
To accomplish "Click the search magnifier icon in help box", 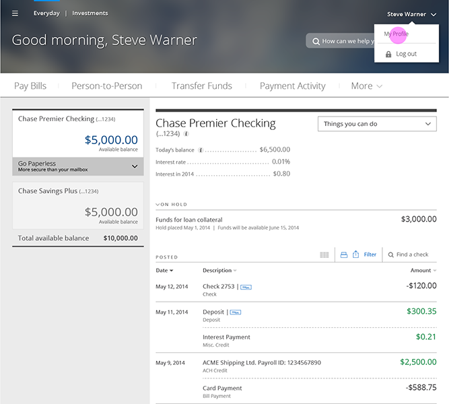I will coord(316,42).
